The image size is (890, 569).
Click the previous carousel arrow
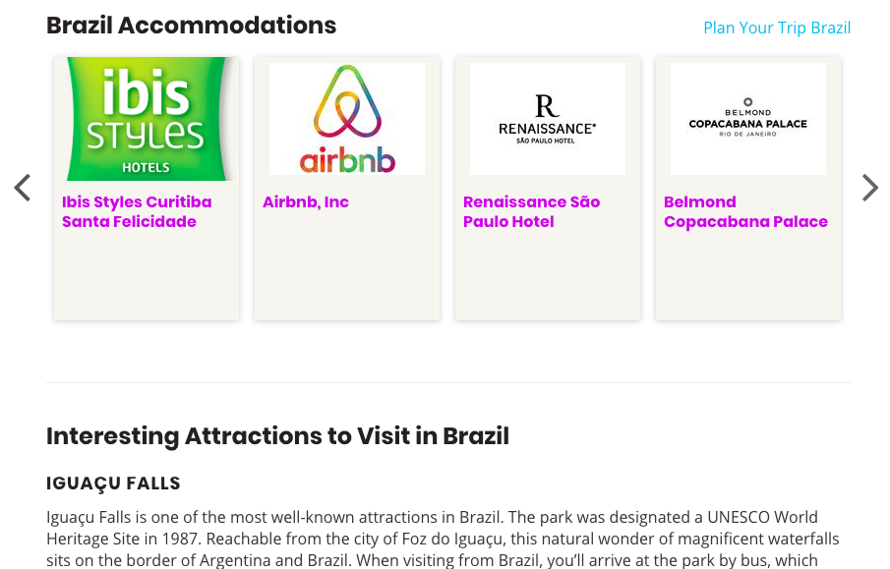click(23, 188)
